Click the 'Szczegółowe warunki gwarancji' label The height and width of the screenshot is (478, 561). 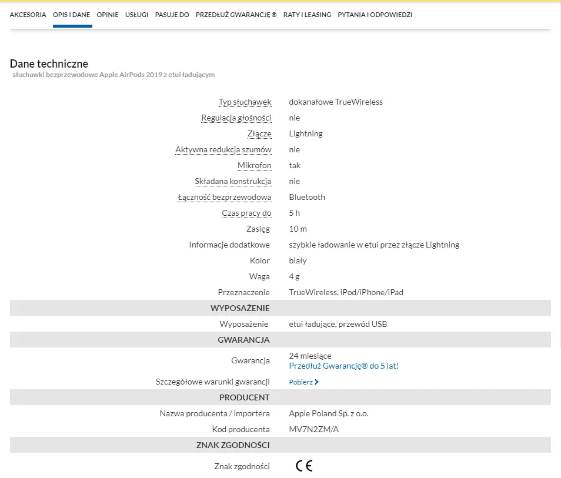212,382
